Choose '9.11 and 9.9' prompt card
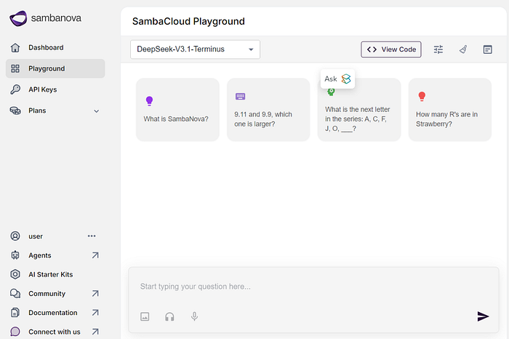This screenshot has height=339, width=509. (x=268, y=110)
